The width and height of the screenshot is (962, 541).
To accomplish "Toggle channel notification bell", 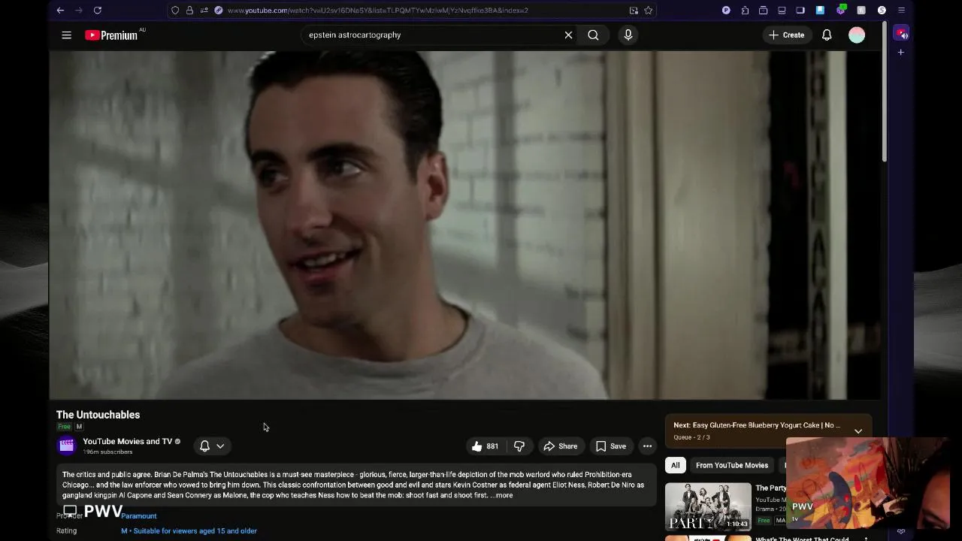I will tap(204, 446).
